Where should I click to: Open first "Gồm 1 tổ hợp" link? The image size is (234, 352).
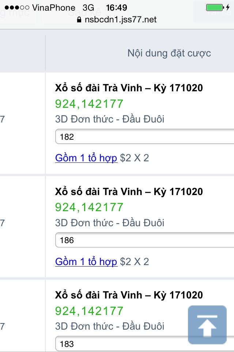(86, 158)
